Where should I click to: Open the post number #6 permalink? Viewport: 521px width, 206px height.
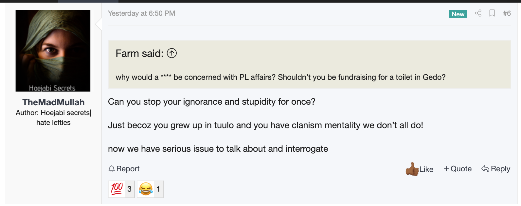pyautogui.click(x=507, y=13)
